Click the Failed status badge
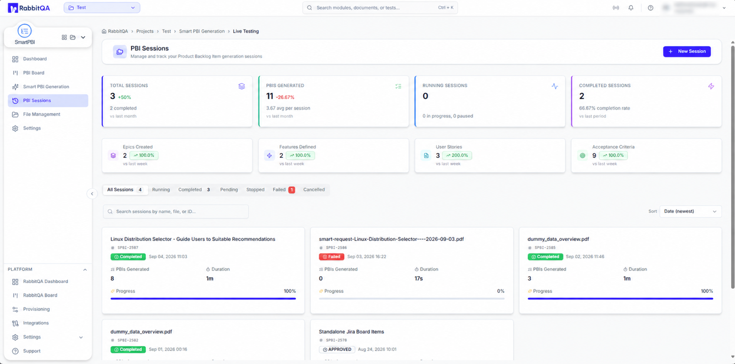 click(332, 257)
